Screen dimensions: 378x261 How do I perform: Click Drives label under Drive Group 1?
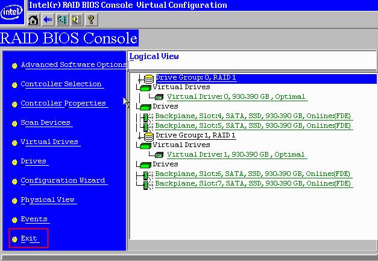click(x=165, y=164)
